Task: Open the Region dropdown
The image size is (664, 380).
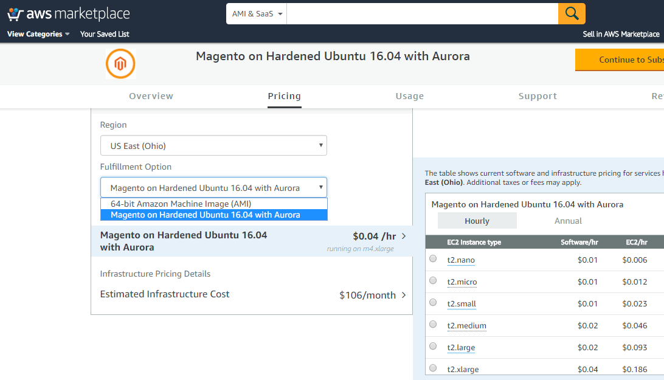Action: coord(213,146)
